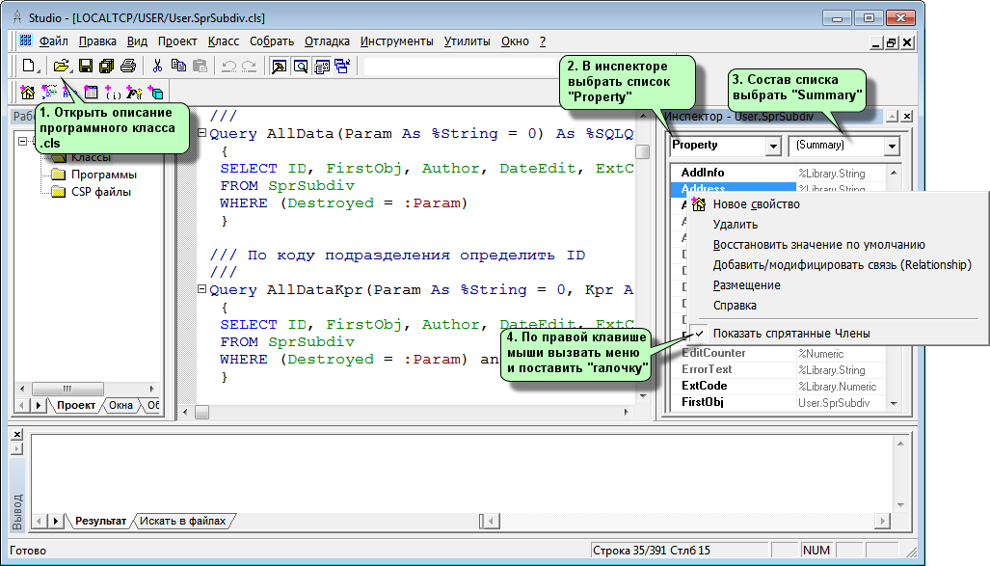
Task: Open the Property list dropdown in inspector
Action: pos(772,146)
